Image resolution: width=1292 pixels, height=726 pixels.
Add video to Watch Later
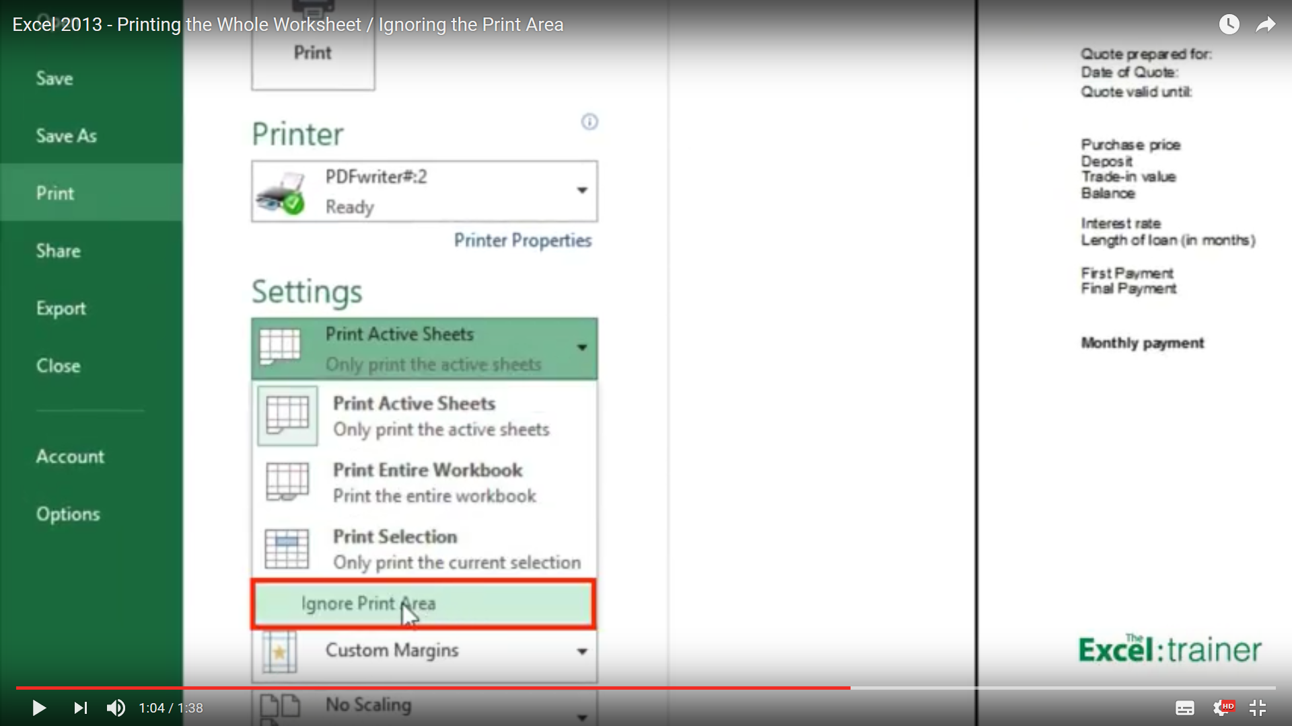click(1229, 25)
